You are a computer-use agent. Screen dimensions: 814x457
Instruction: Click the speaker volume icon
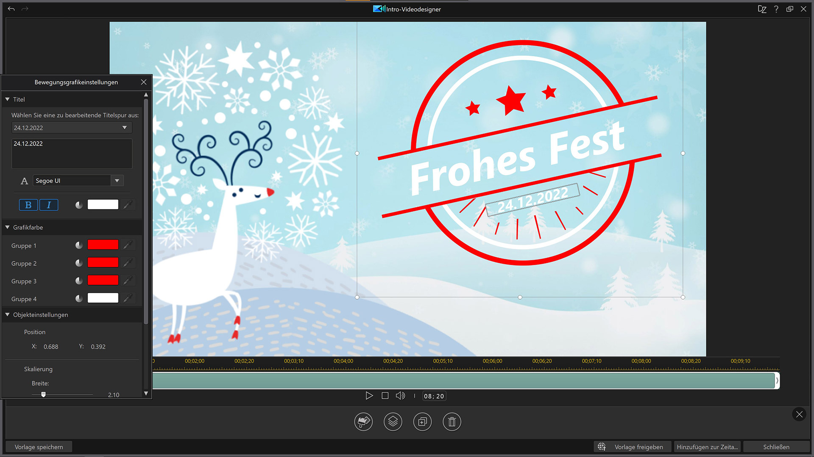(400, 396)
